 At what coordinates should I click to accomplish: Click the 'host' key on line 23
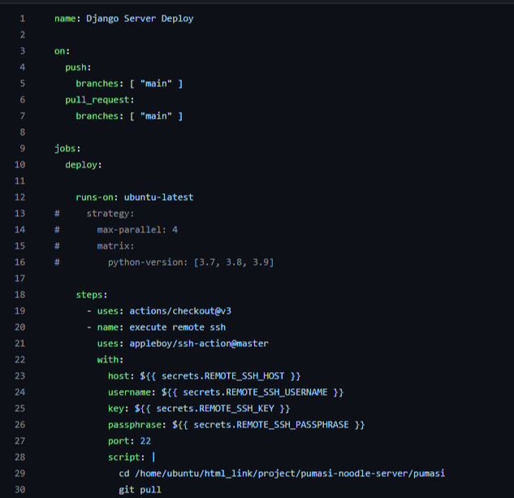119,376
